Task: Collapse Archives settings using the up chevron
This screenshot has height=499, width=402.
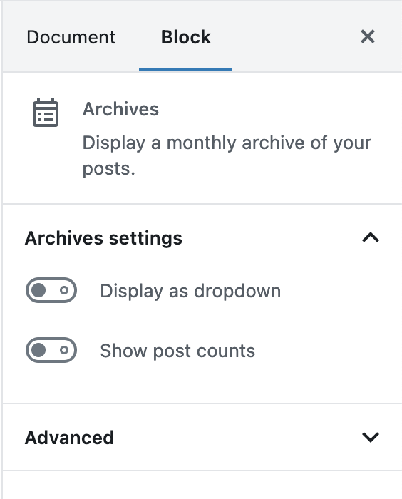Action: 371,237
